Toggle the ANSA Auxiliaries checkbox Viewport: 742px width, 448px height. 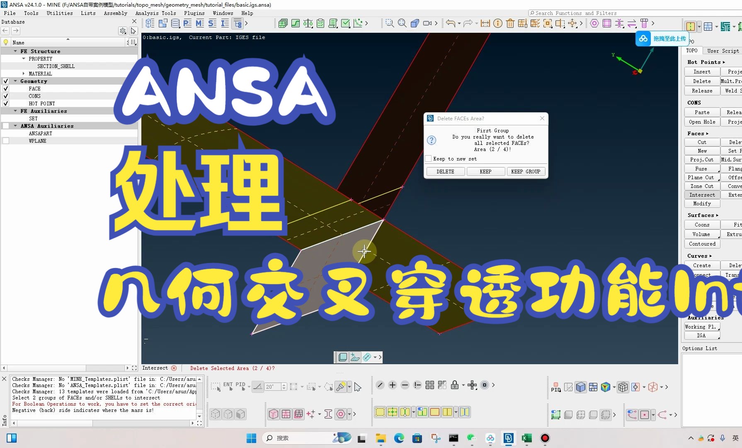pyautogui.click(x=6, y=126)
